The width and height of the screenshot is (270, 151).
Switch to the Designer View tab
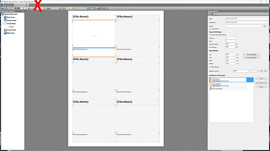[20, 5]
